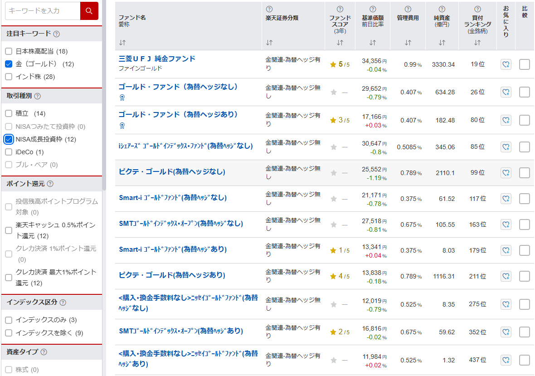Open help icon beside 取引種別
This screenshot has height=376, width=535.
(x=38, y=96)
